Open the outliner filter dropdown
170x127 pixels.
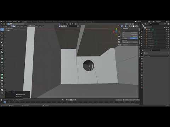[165, 24]
